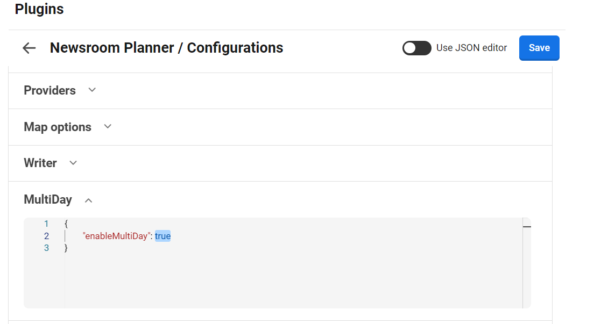
Task: Click the Plugins heading
Action: [39, 9]
